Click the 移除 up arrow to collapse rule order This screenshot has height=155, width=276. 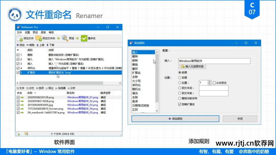37,45
